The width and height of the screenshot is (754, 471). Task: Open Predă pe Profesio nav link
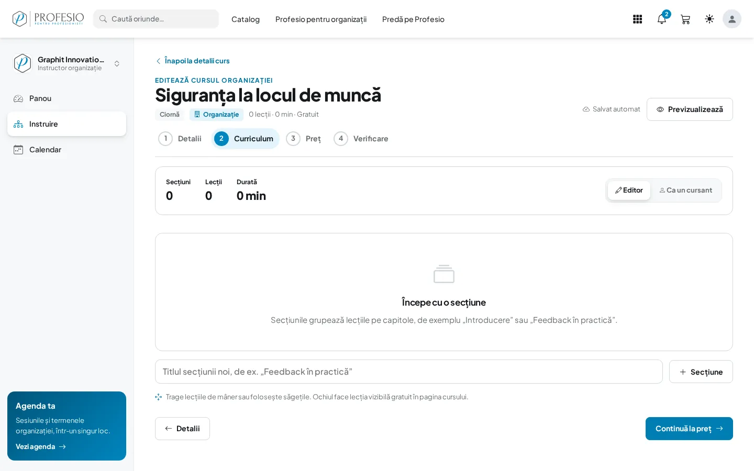413,19
